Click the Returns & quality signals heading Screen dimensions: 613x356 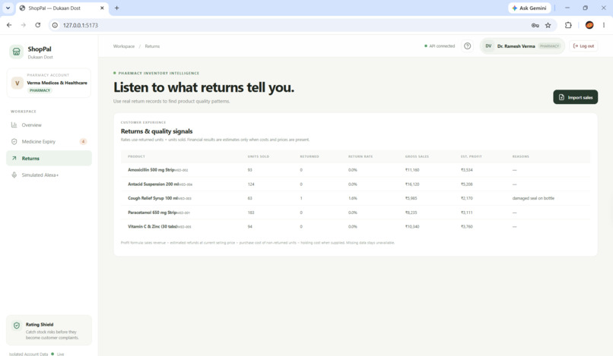tap(157, 131)
